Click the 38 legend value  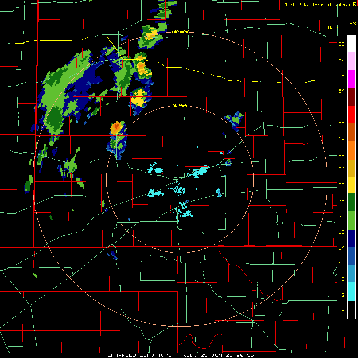point(342,154)
